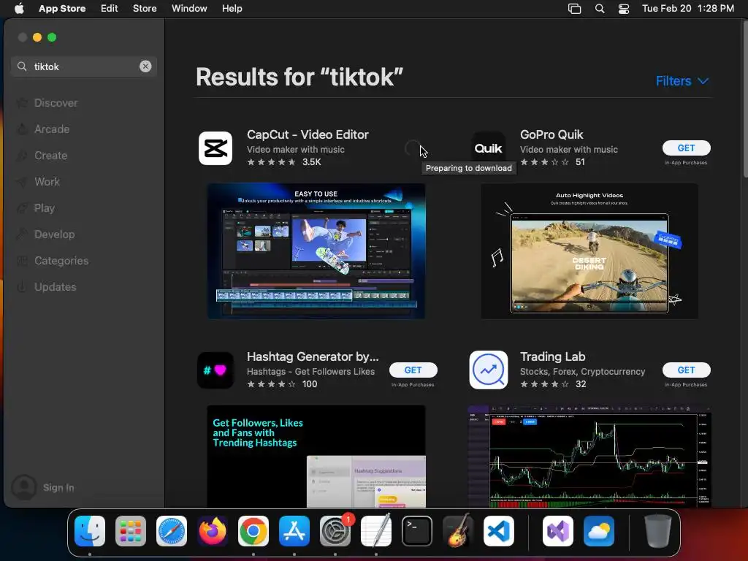Click the 'Stocks, Forex, Cryptocurrency' subtitle
This screenshot has height=561, width=748.
(x=582, y=372)
